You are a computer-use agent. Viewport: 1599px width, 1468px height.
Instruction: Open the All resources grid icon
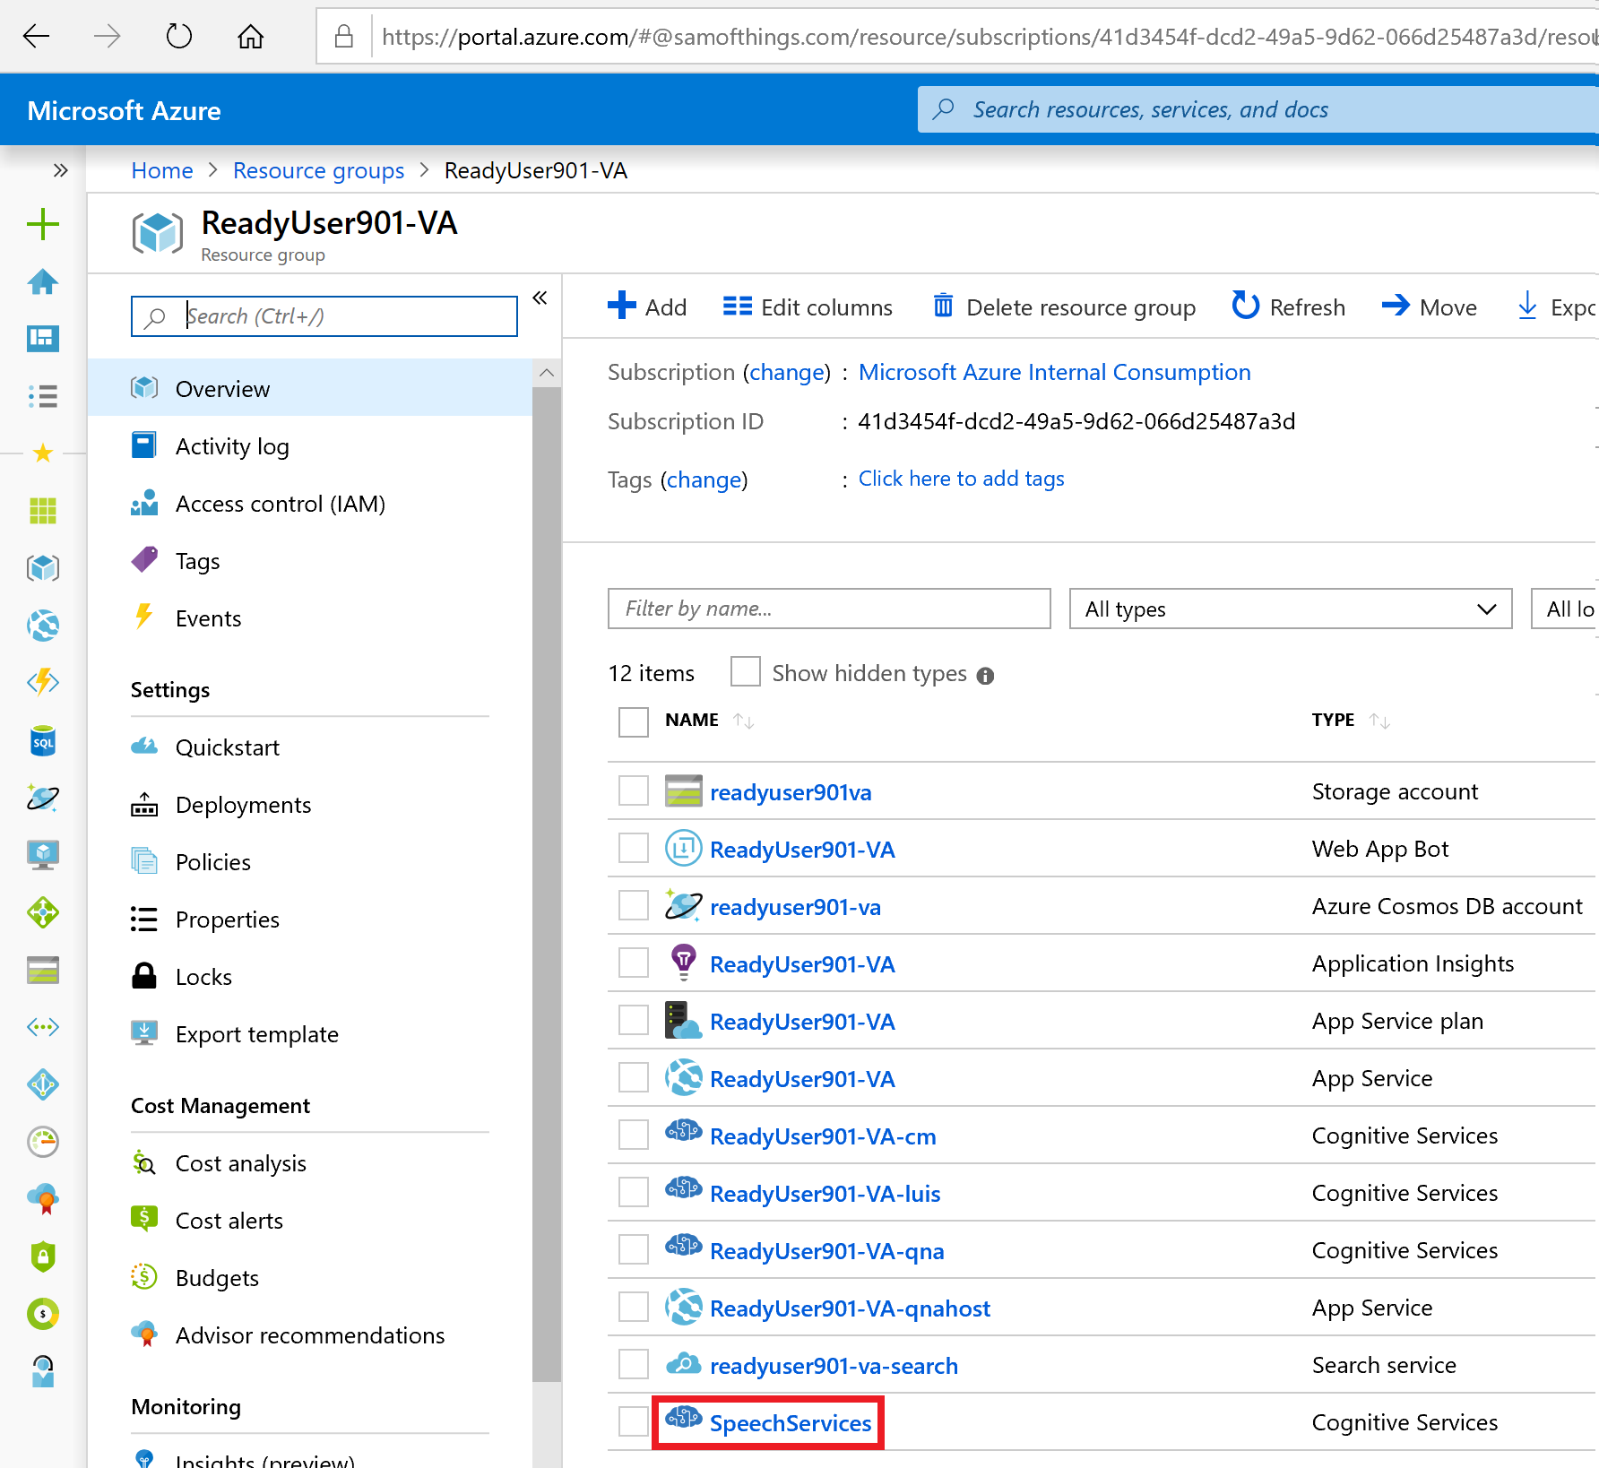point(42,511)
